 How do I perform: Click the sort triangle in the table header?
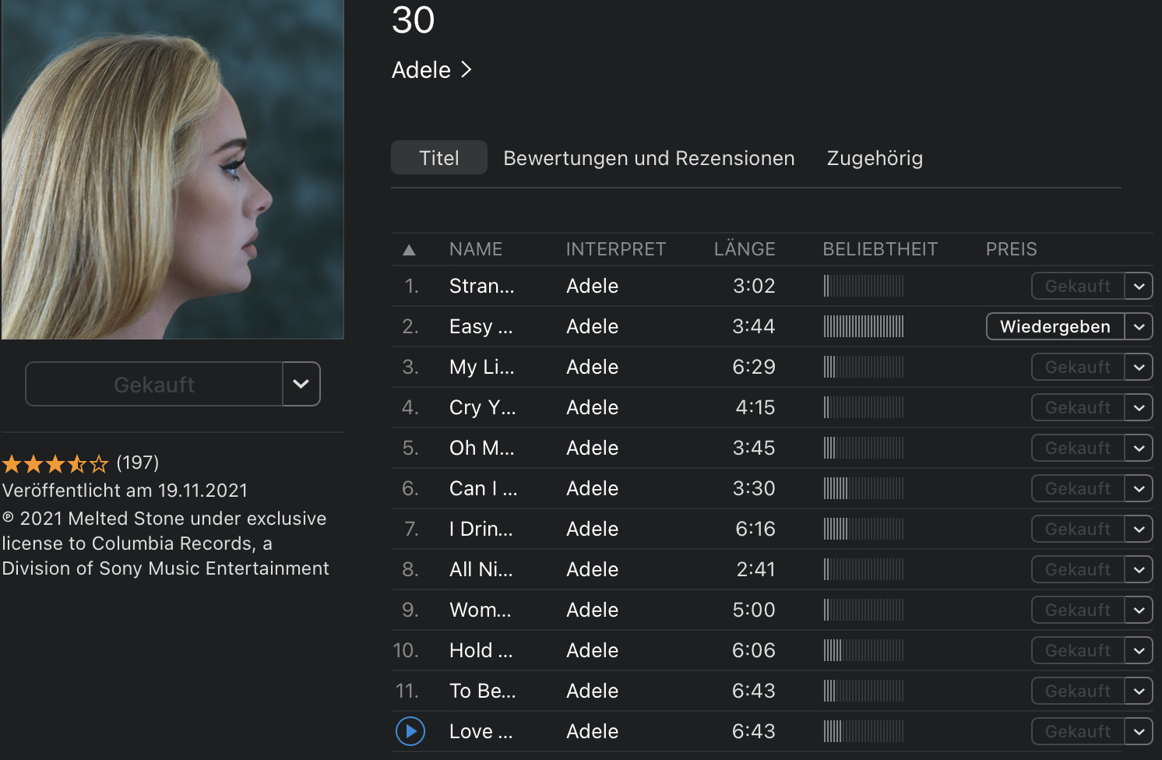tap(409, 250)
